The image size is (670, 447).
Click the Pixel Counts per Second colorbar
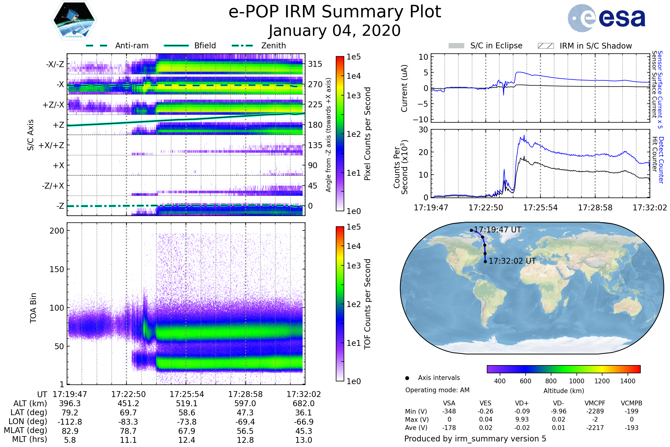click(x=340, y=134)
